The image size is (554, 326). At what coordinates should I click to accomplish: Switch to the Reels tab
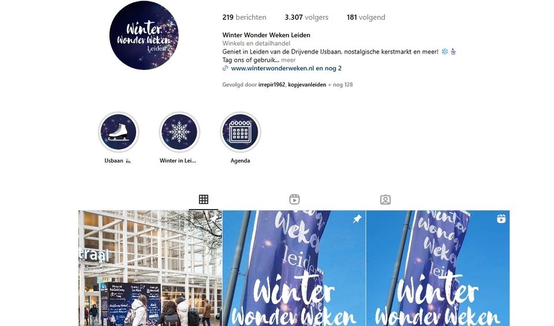point(294,199)
